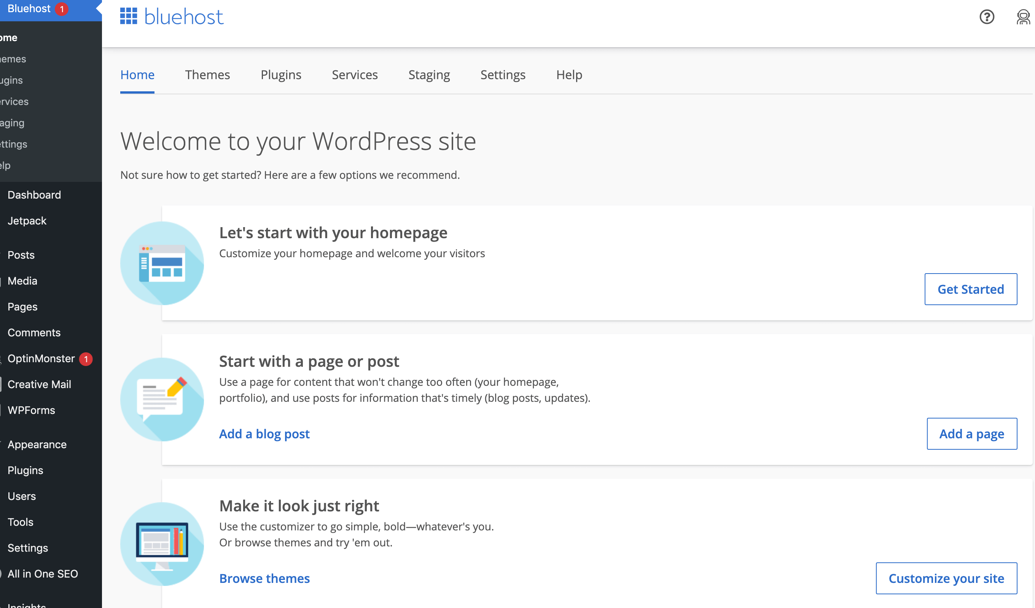Open Jetpack in the sidebar

(x=27, y=221)
